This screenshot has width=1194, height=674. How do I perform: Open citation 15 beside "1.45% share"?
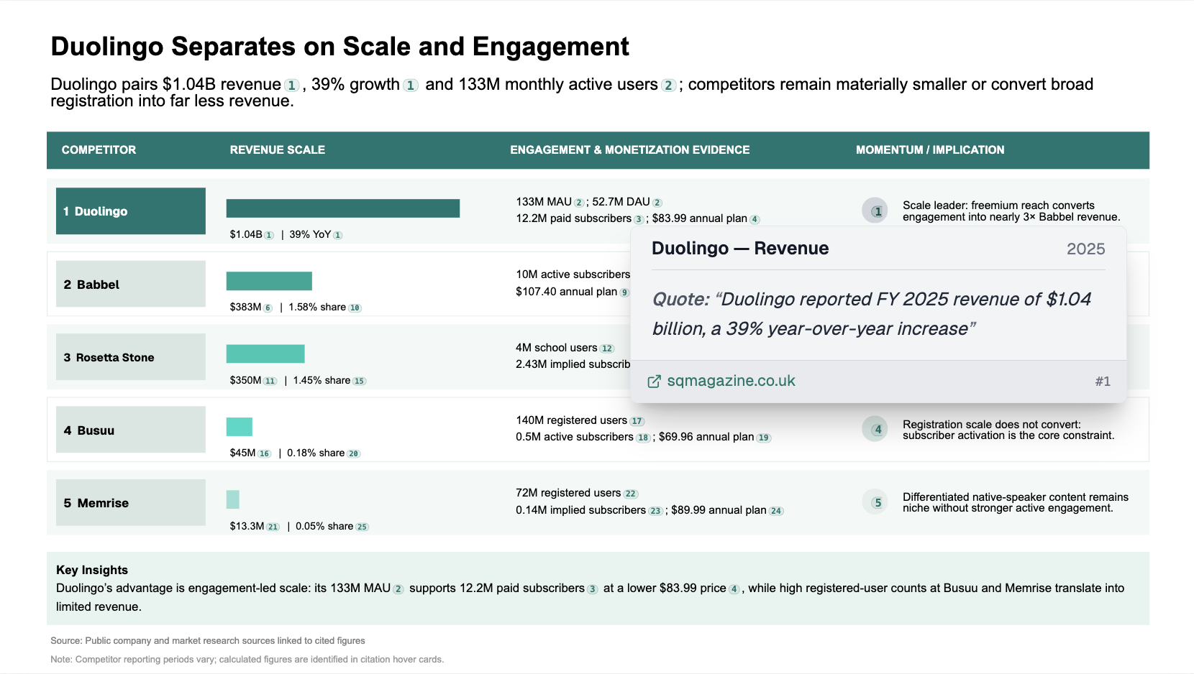coord(359,381)
